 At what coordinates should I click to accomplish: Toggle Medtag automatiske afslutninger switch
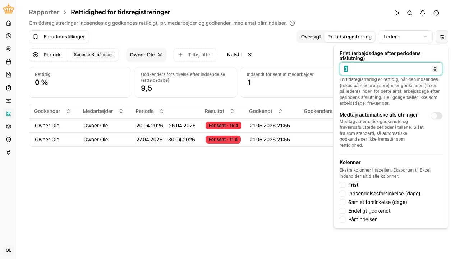click(x=437, y=116)
